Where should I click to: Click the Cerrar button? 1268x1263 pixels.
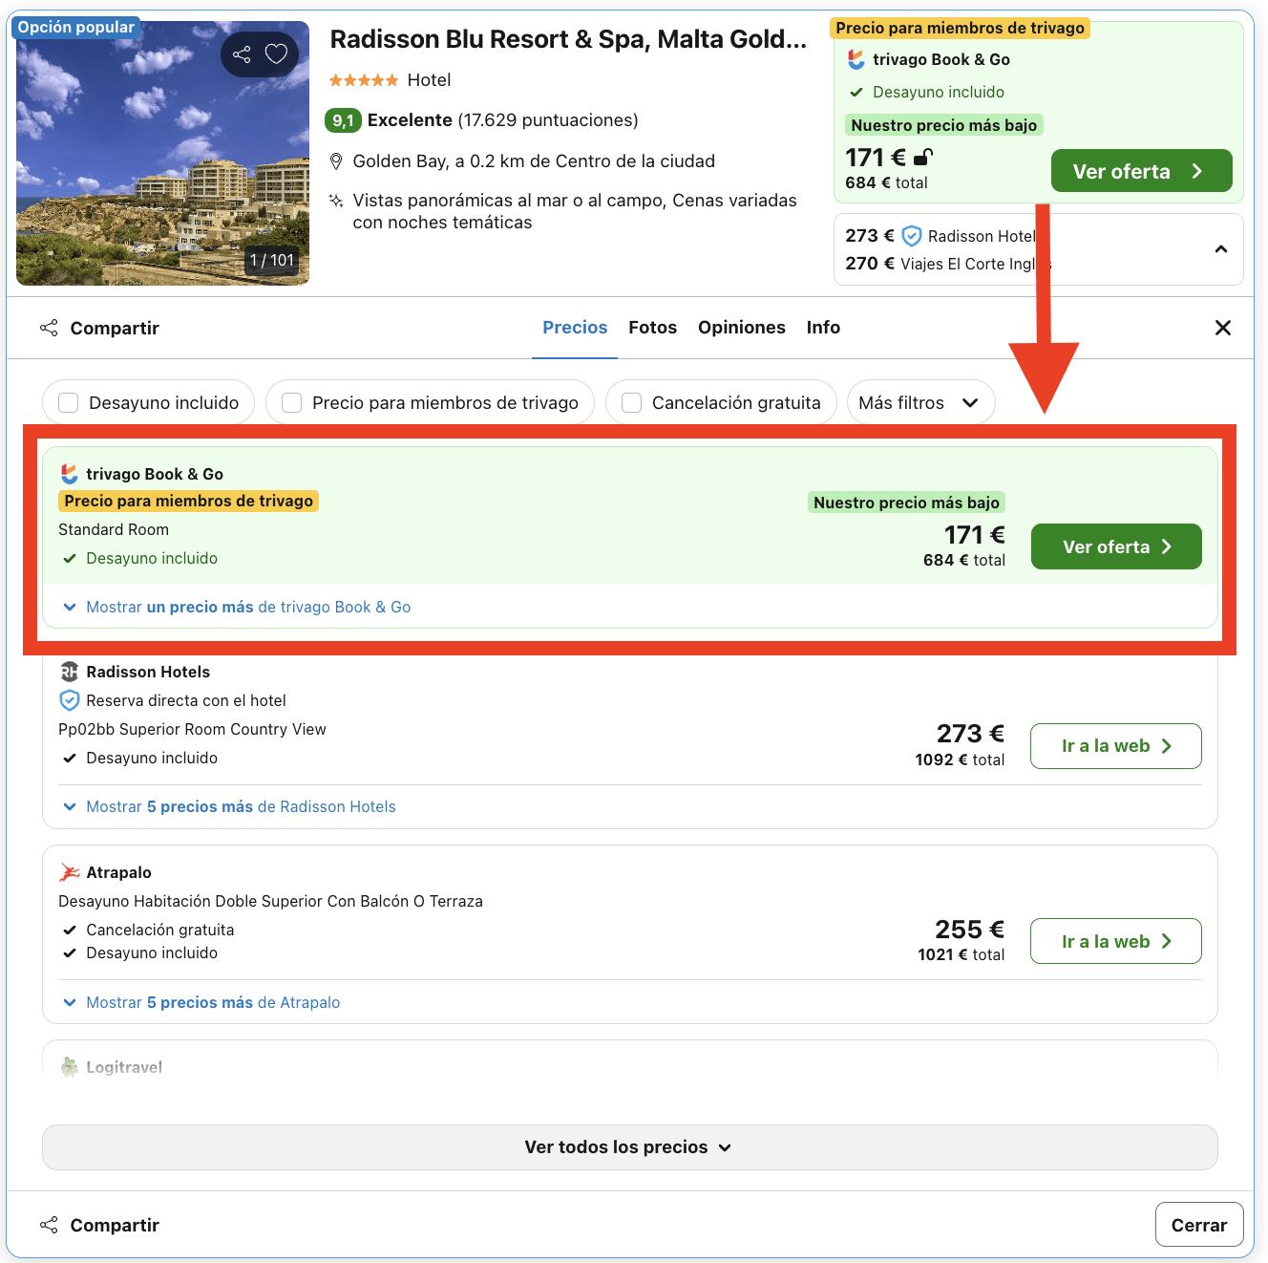coord(1199,1225)
